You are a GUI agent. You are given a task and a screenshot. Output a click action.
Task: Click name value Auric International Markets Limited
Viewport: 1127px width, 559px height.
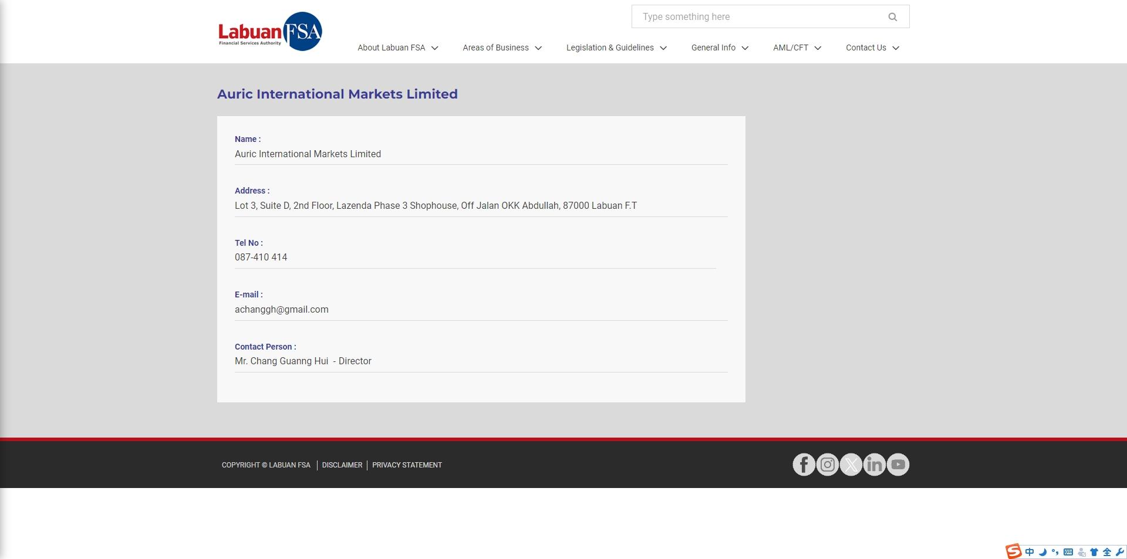pos(308,154)
